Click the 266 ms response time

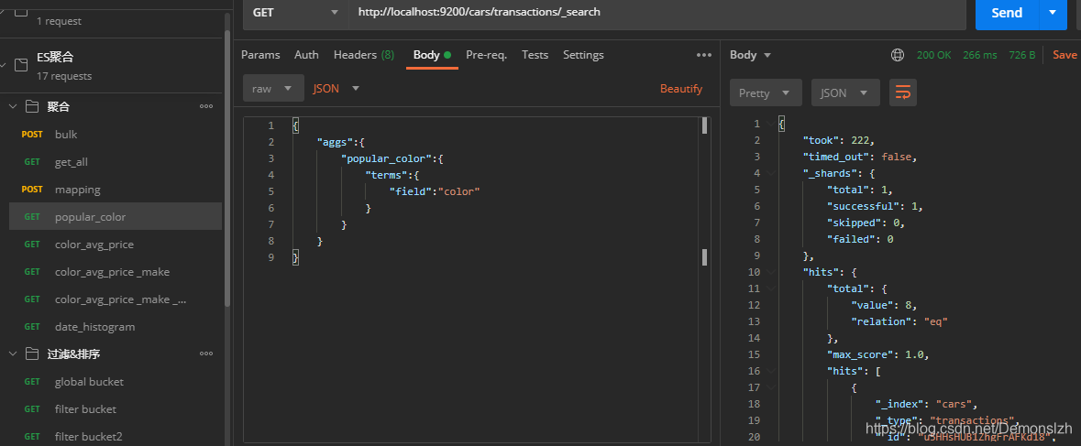pos(979,55)
